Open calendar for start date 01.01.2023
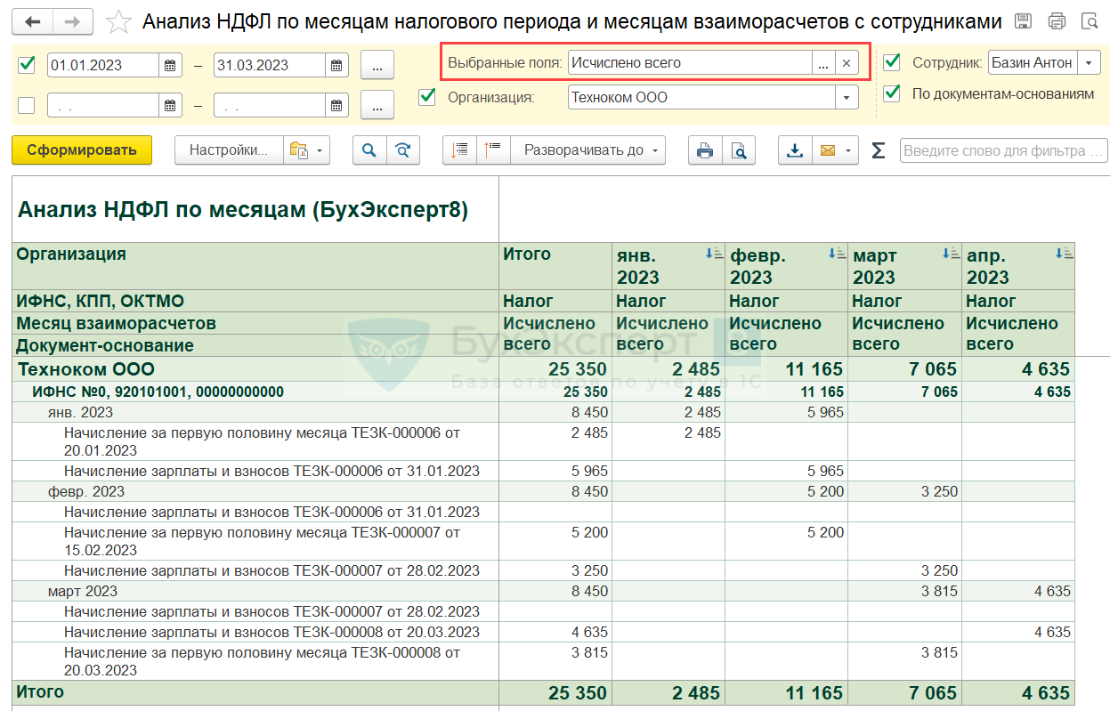 (x=170, y=65)
